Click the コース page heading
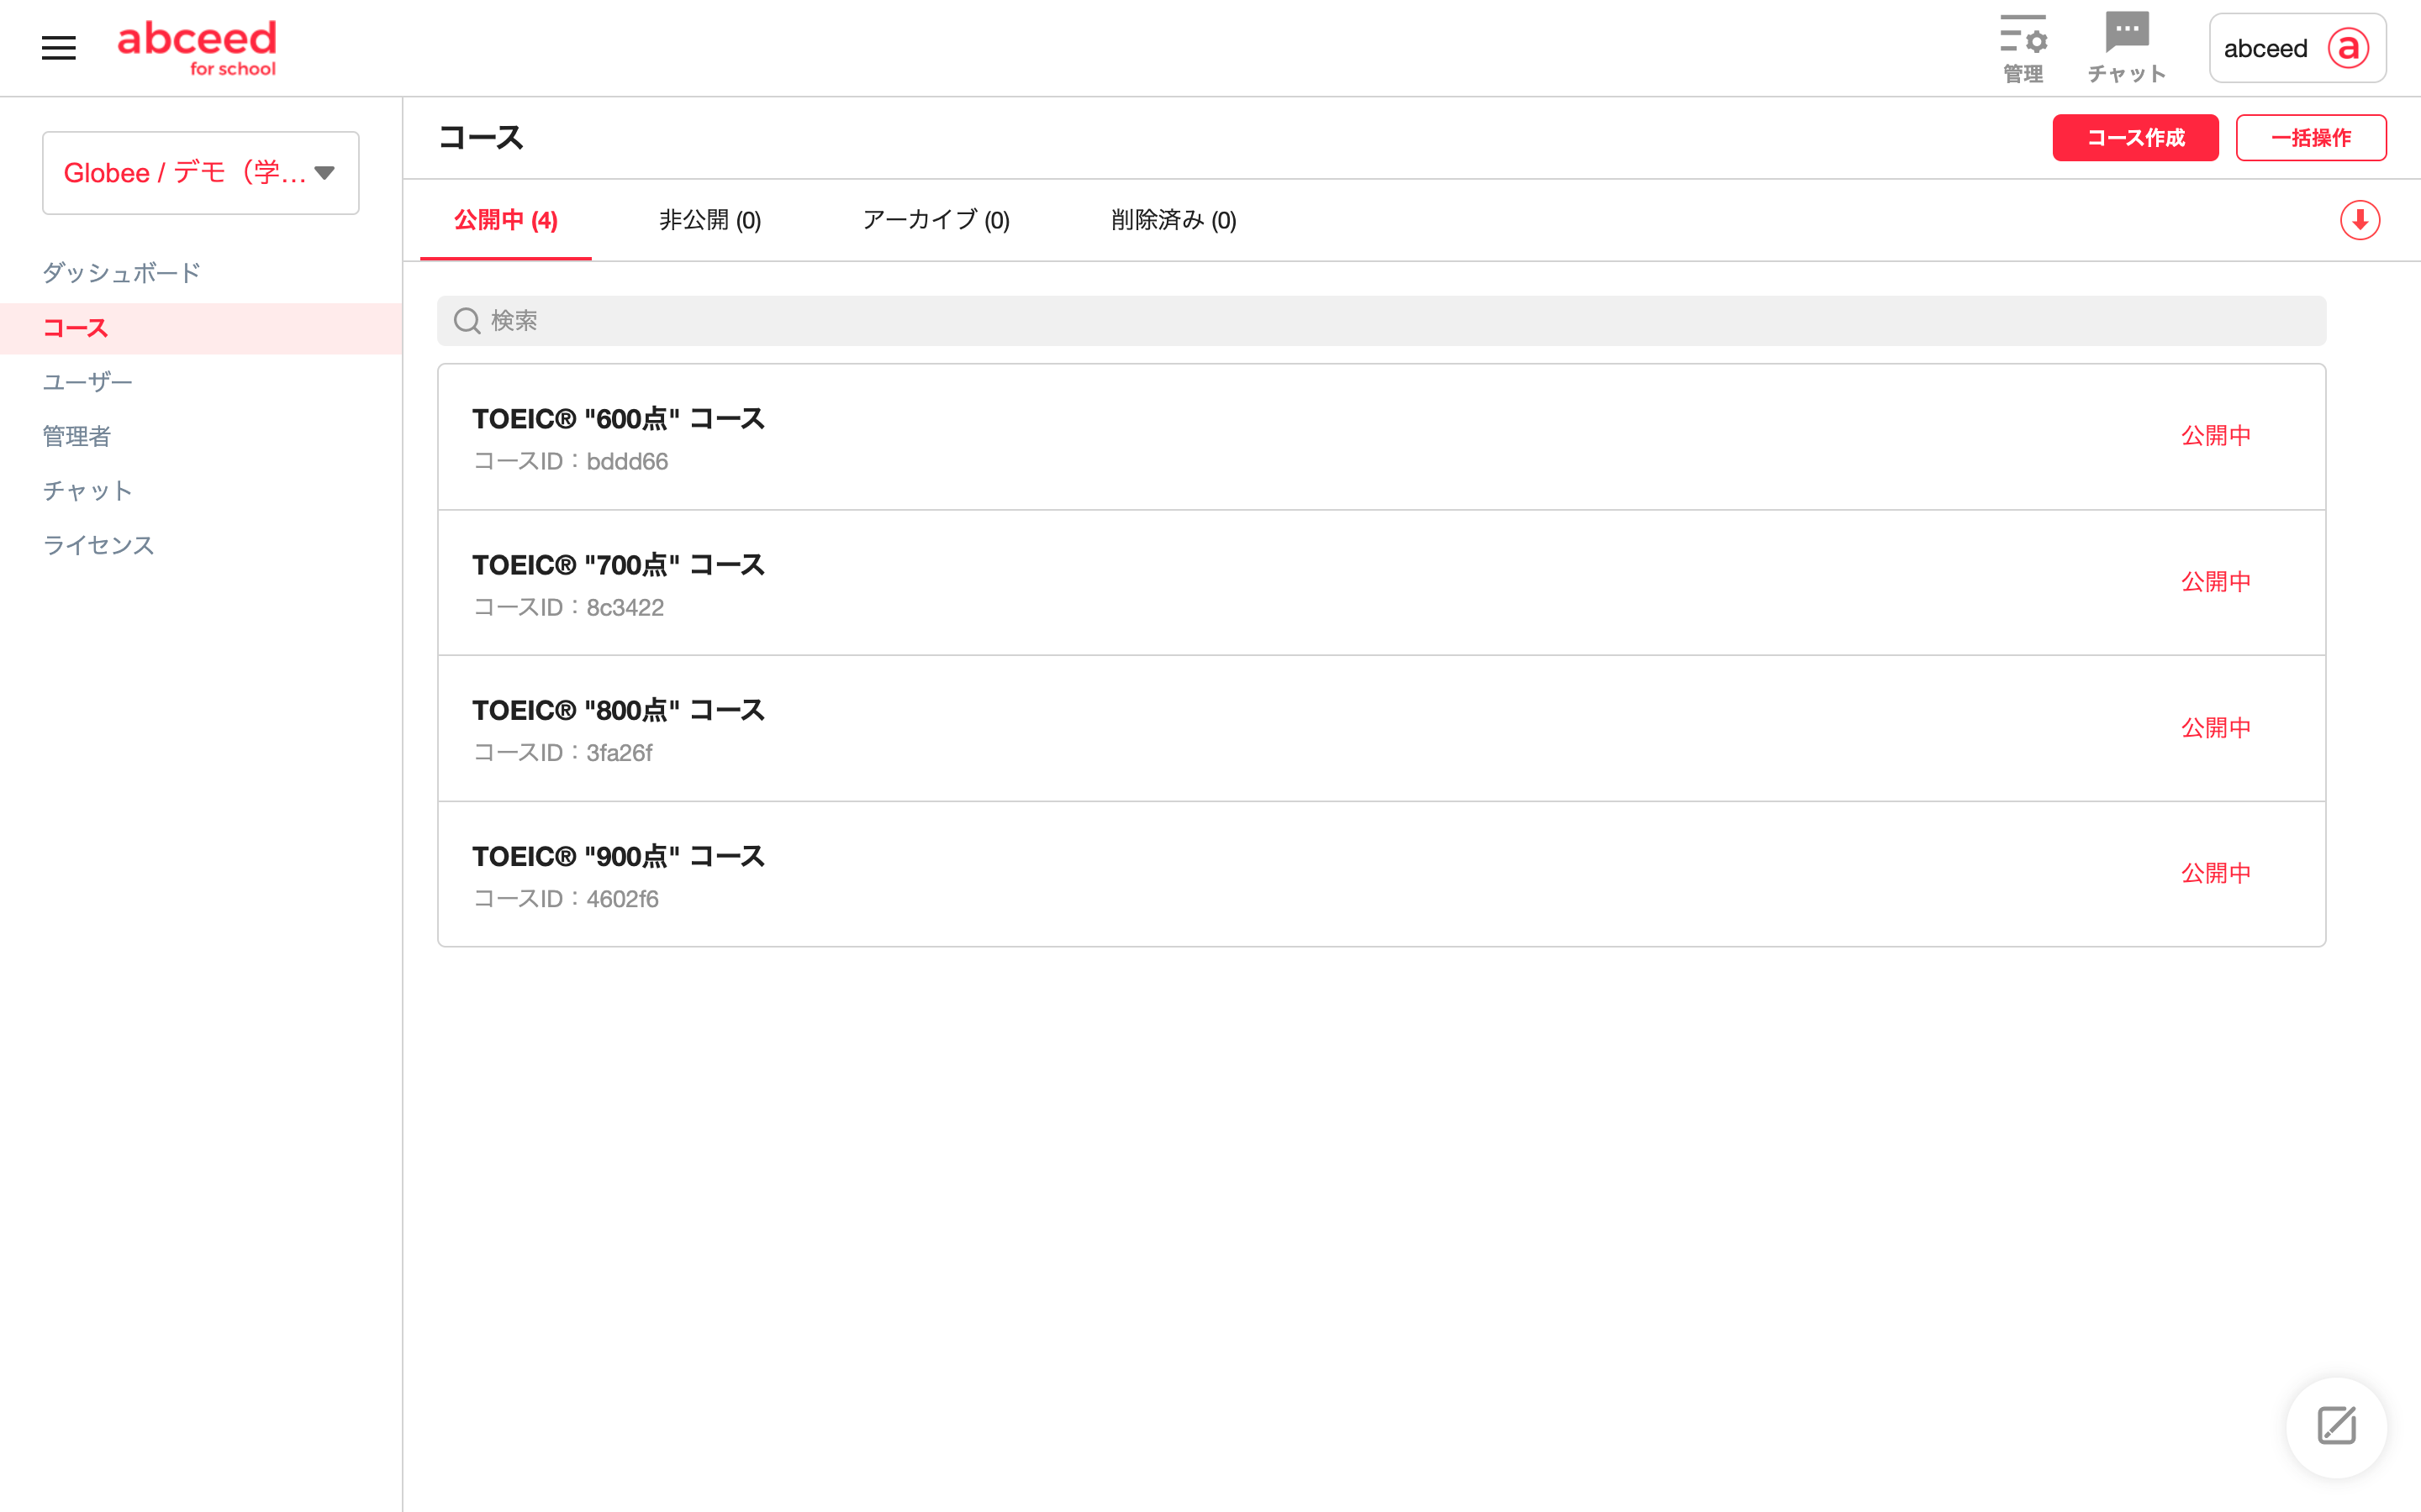The width and height of the screenshot is (2421, 1512). pyautogui.click(x=481, y=138)
